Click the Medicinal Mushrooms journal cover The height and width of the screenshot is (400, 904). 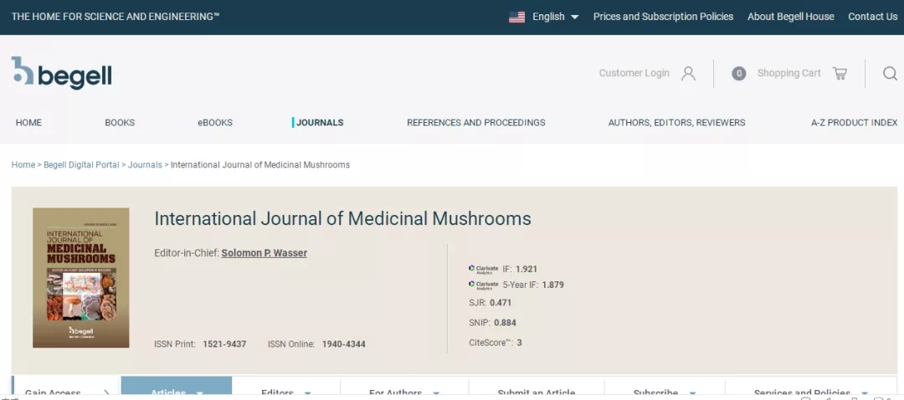point(81,277)
